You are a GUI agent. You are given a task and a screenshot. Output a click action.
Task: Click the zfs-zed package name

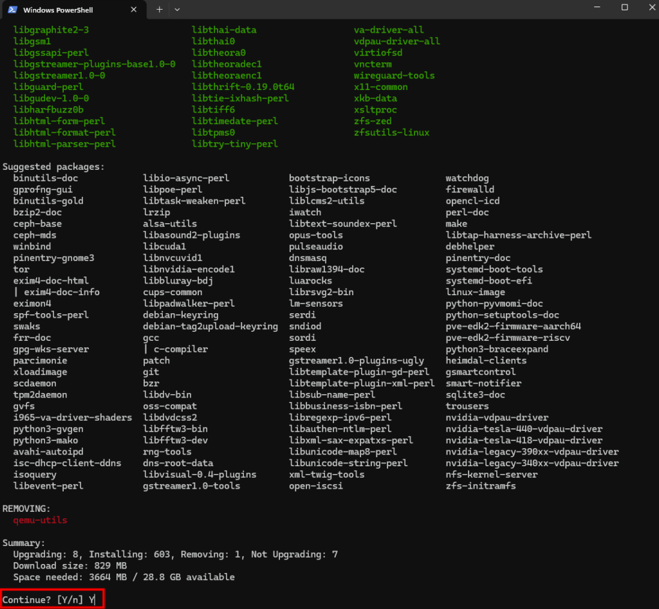coord(373,122)
